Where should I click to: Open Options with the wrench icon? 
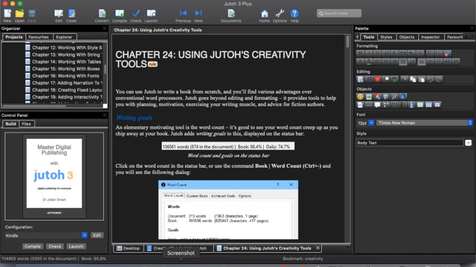[x=280, y=16]
